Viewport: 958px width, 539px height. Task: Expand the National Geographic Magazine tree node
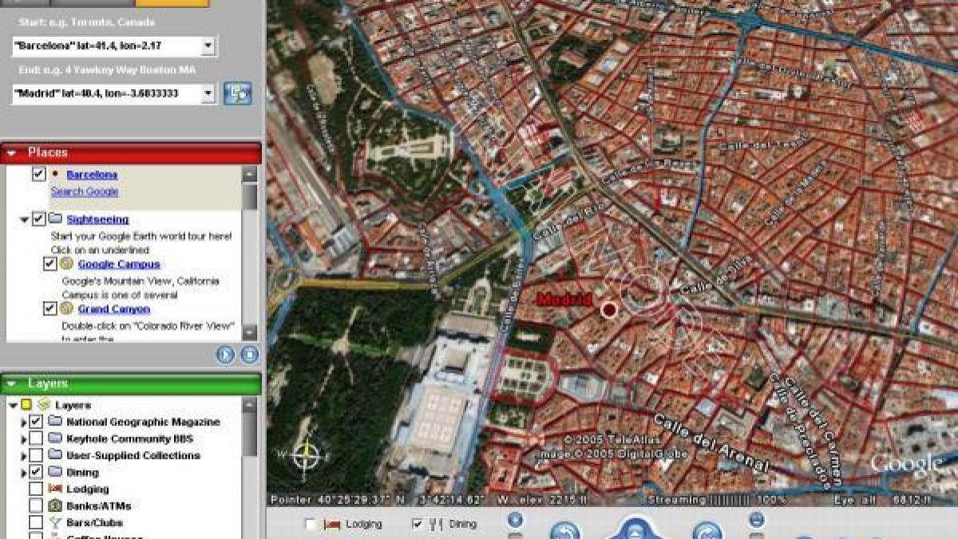(x=24, y=422)
